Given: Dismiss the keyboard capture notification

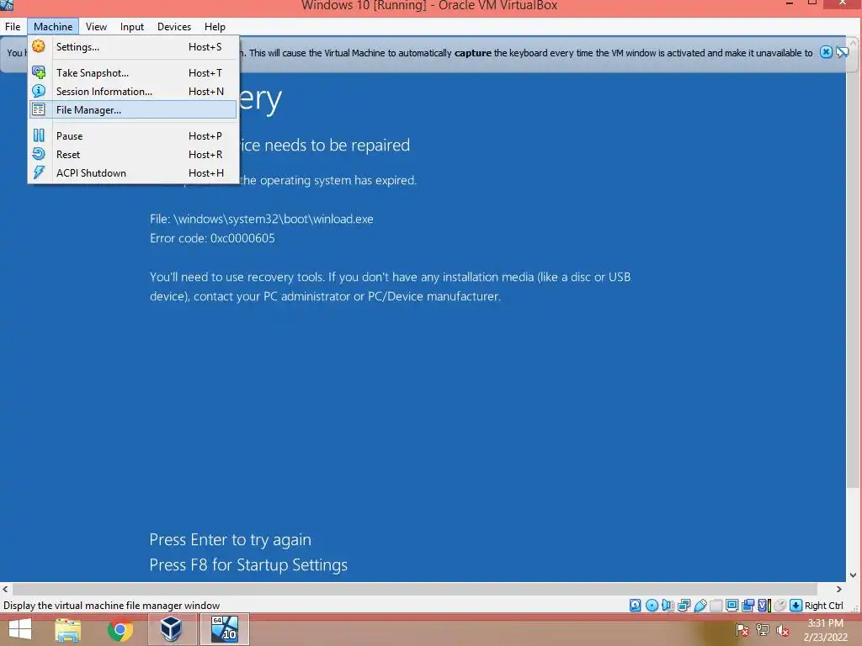Looking at the screenshot, I should click(x=826, y=52).
